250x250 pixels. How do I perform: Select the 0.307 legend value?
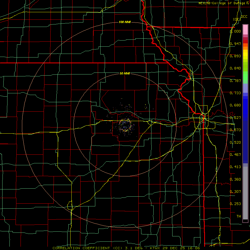pyautogui.click(x=235, y=191)
